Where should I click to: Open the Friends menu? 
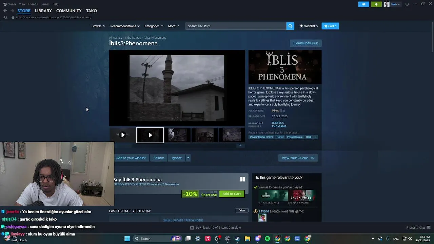33,4
